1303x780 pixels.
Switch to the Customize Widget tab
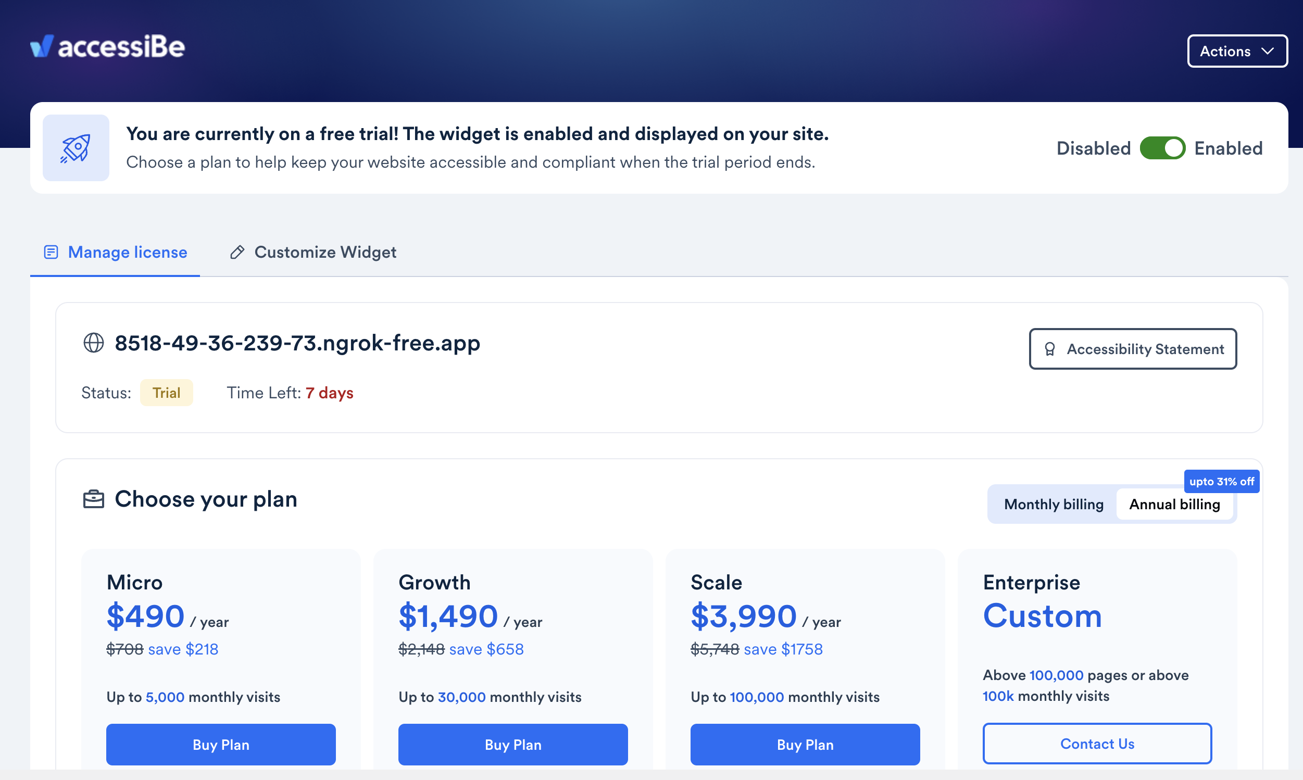[314, 253]
